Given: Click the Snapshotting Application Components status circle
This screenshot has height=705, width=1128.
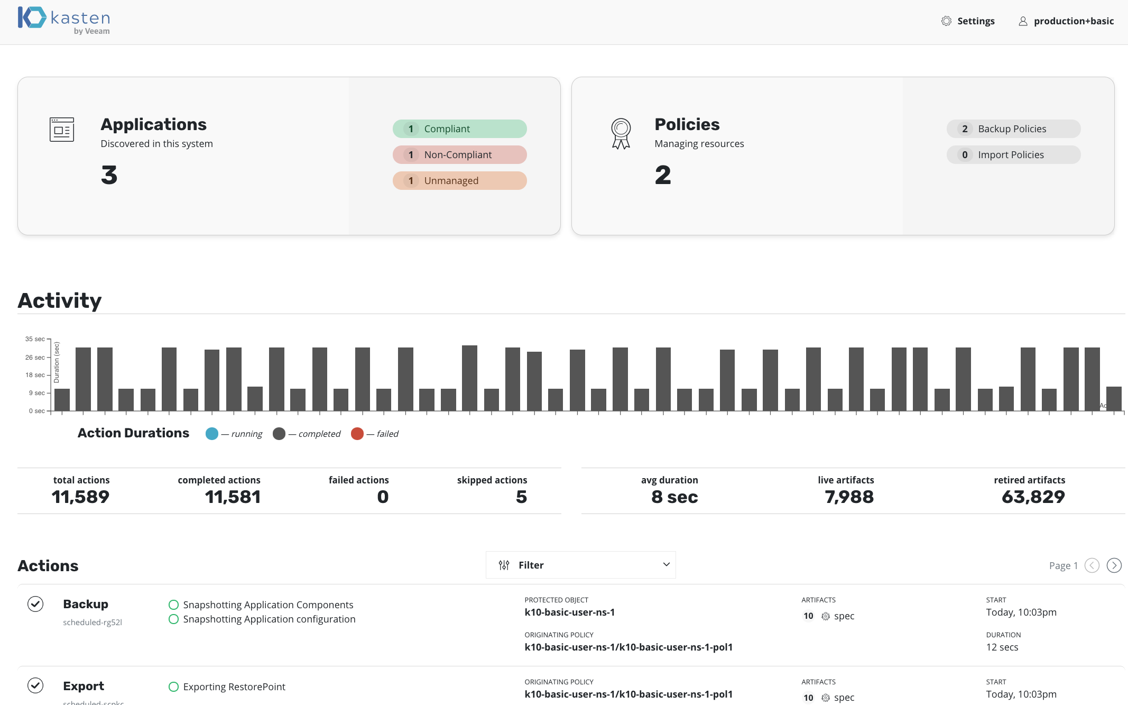Looking at the screenshot, I should (173, 605).
